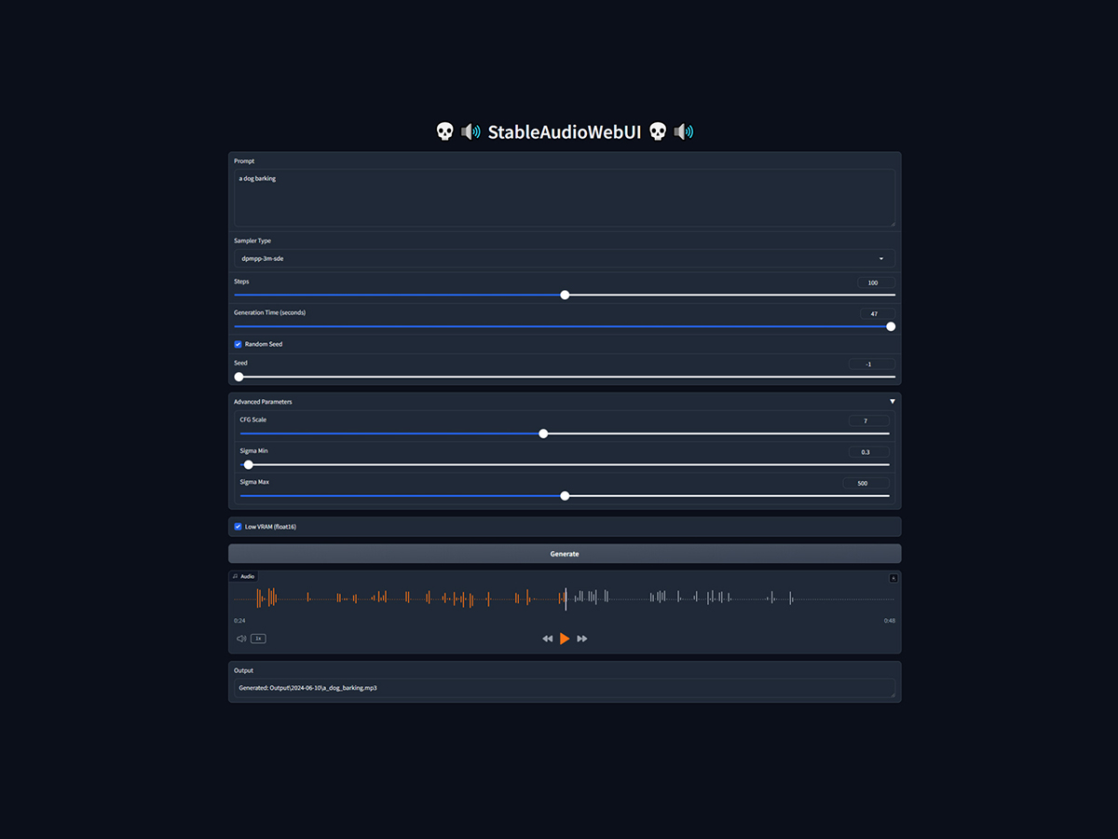The image size is (1118, 839).
Task: Click the rewind icon in audio player
Action: 548,639
